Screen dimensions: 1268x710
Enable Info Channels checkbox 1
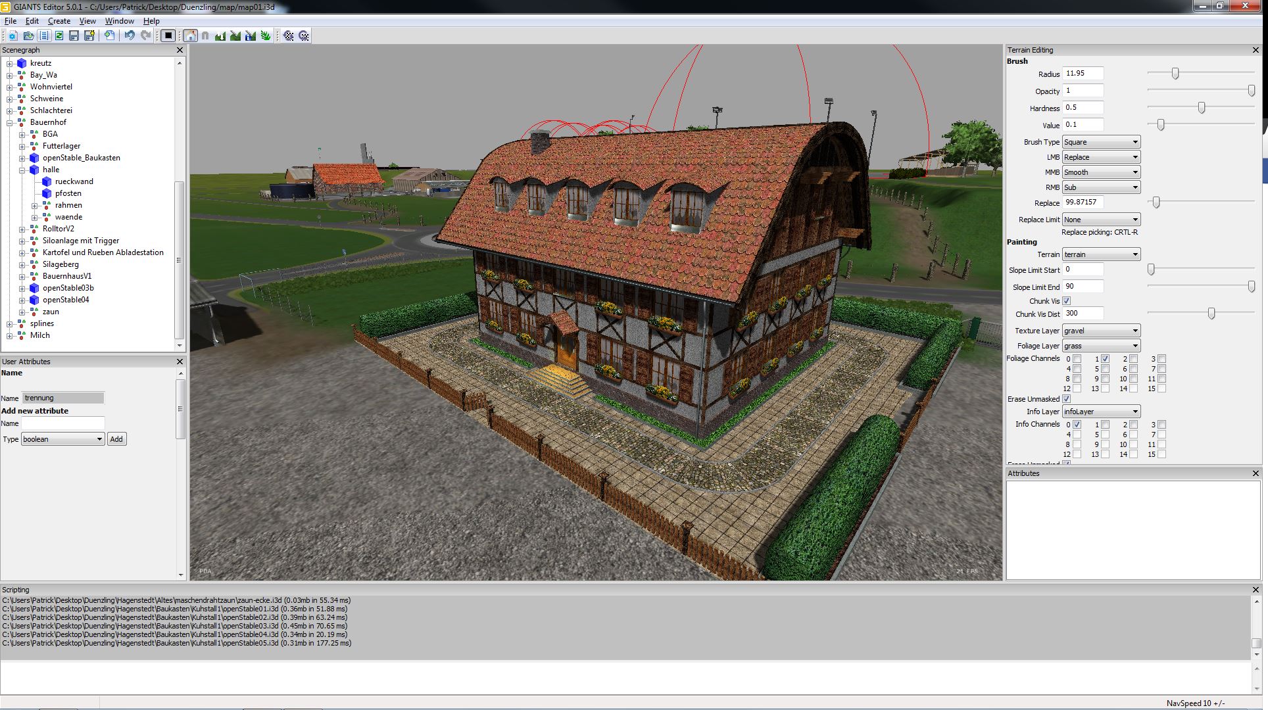point(1105,425)
